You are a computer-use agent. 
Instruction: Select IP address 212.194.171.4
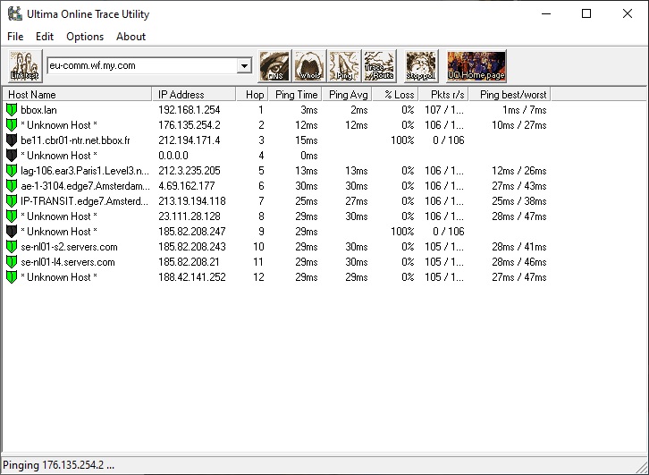tap(190, 140)
